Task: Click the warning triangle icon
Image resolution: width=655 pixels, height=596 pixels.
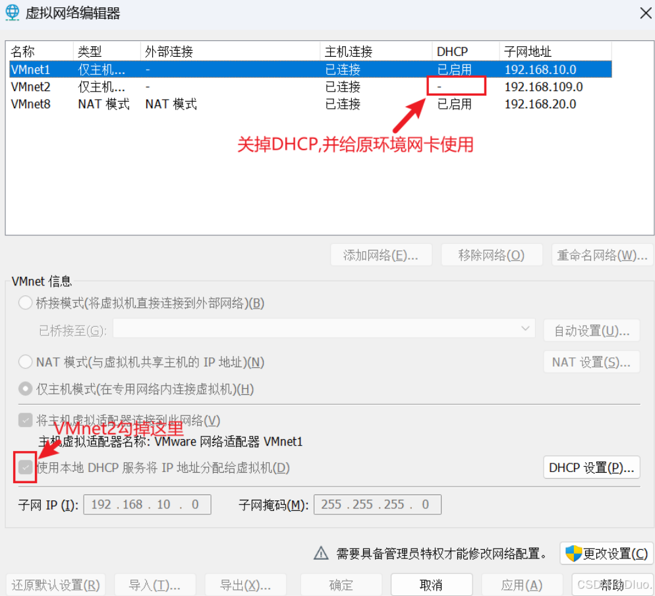Action: [x=321, y=553]
